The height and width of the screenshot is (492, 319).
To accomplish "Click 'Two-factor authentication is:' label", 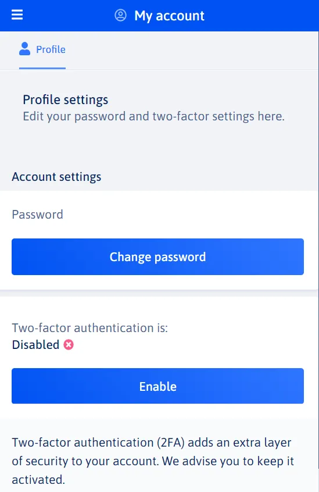I will click(90, 328).
